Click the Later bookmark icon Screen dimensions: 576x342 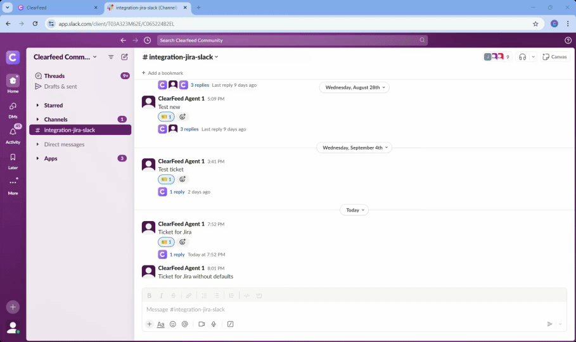(13, 158)
